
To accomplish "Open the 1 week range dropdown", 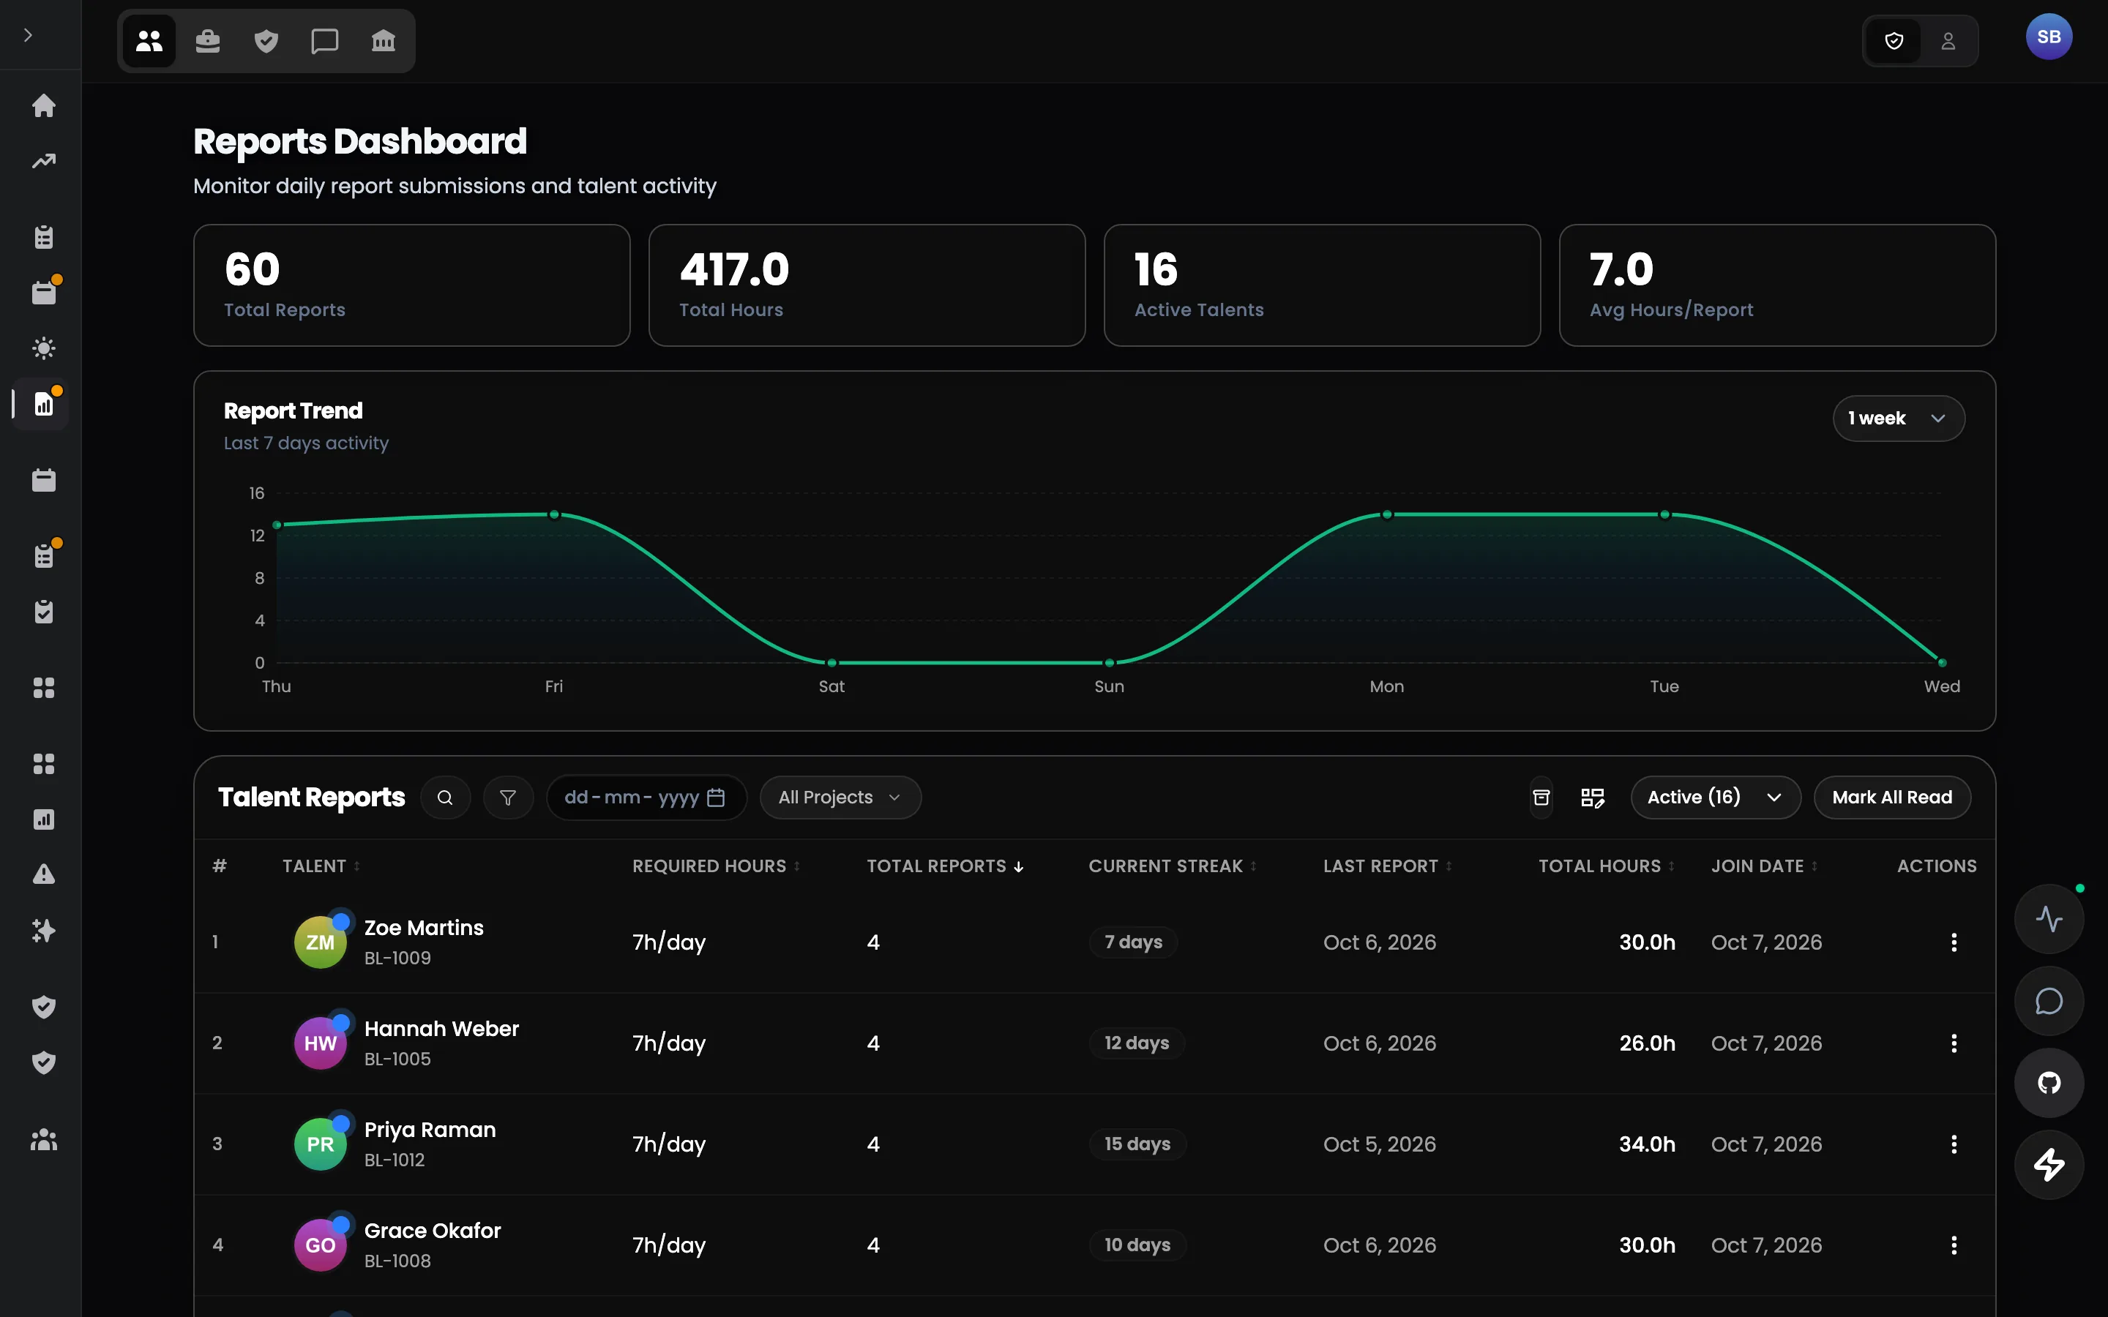I will 1898,418.
